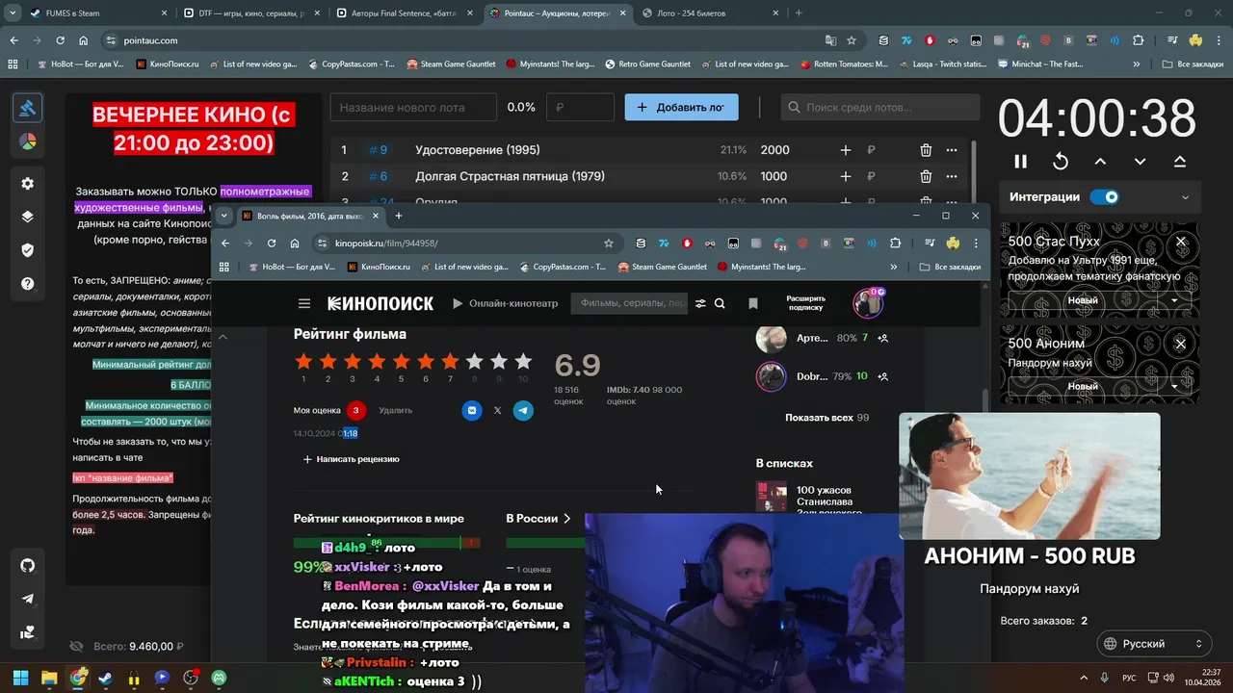This screenshot has width=1233, height=693.
Task: Click Расширить подписку on Kinopoisk
Action: tap(805, 303)
